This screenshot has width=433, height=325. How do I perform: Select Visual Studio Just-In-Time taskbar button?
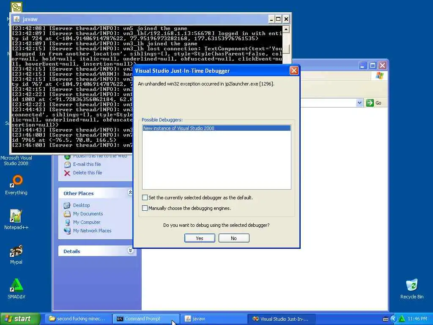(281, 319)
